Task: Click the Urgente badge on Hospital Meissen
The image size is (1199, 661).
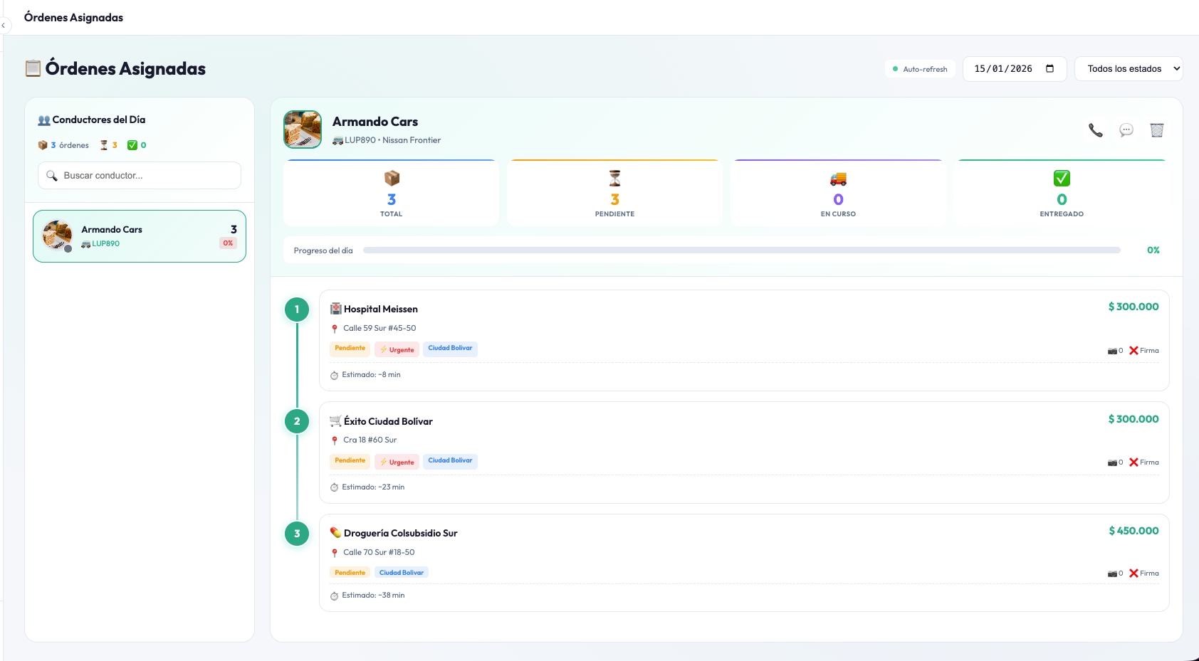Action: (397, 349)
